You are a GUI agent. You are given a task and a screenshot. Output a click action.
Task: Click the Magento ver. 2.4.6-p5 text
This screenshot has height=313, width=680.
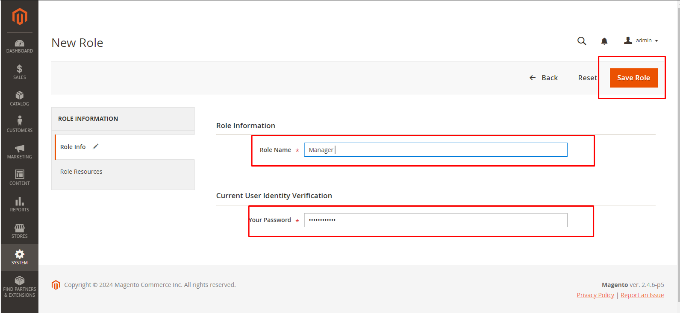(x=633, y=285)
